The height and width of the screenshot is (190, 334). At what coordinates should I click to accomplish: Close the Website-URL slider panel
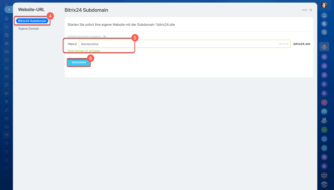(9, 9)
